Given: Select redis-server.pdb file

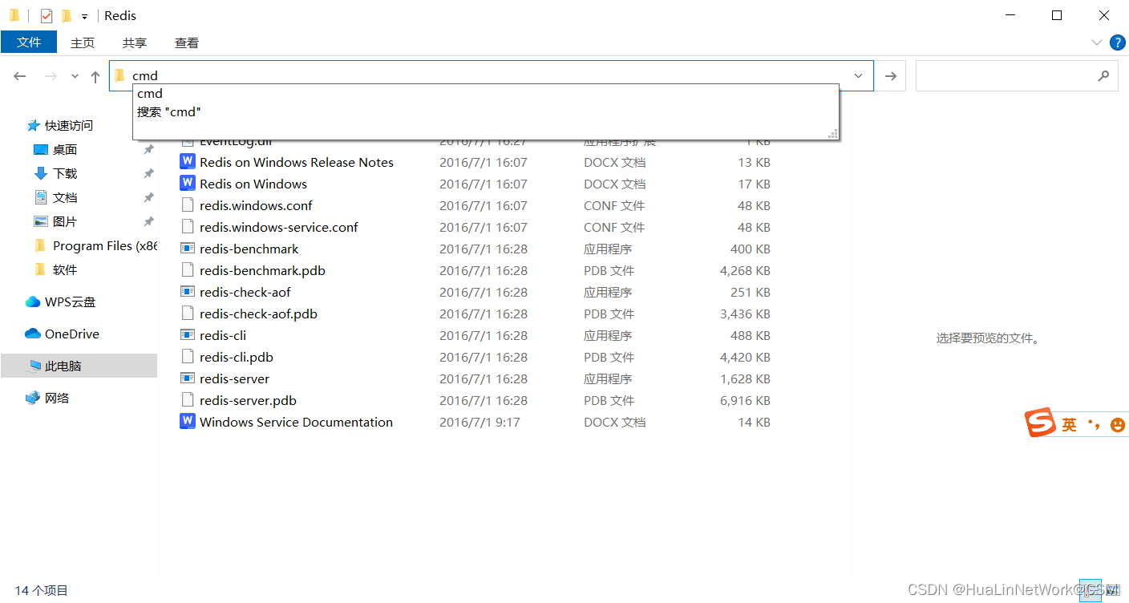Looking at the screenshot, I should (x=248, y=400).
